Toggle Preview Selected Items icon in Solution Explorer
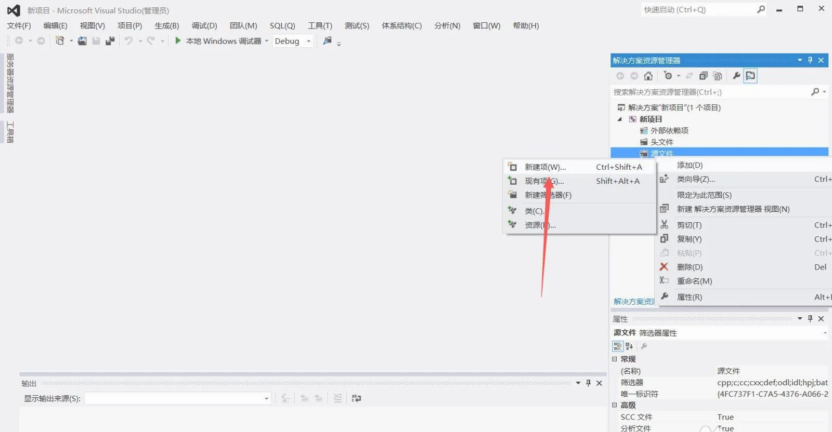The image size is (832, 432). tap(750, 76)
